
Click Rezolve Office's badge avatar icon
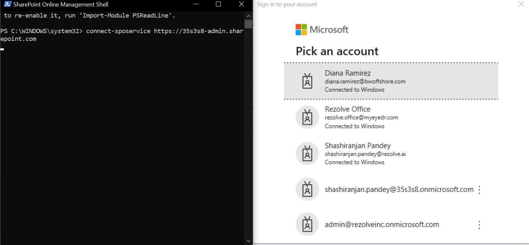click(x=307, y=117)
